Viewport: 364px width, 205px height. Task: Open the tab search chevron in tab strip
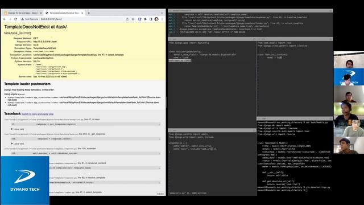(x=162, y=13)
